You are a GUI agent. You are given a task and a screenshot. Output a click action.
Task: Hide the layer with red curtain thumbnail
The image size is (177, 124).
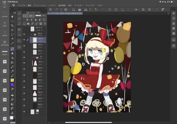(24, 93)
